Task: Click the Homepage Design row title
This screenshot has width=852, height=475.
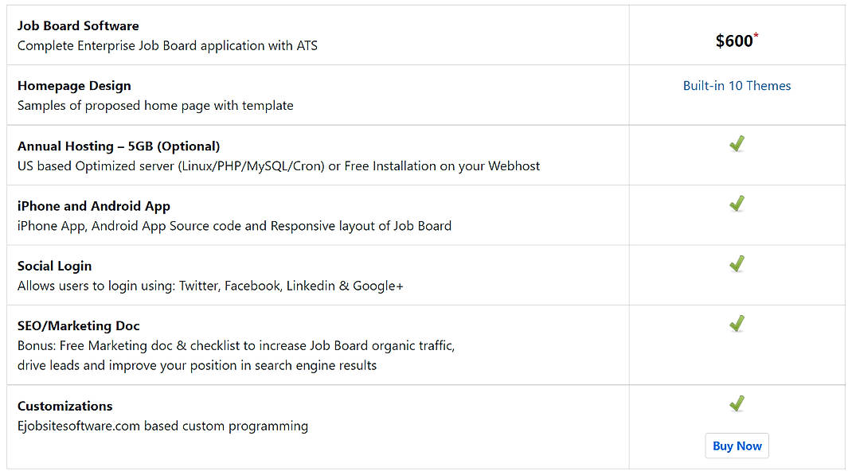Action: [x=74, y=85]
